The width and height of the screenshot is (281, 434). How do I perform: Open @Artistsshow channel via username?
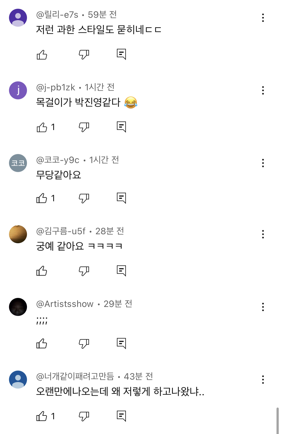(65, 304)
